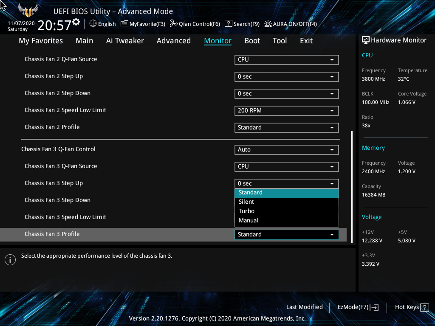The image size is (435, 326).
Task: Switch to Main tab
Action: 85,41
